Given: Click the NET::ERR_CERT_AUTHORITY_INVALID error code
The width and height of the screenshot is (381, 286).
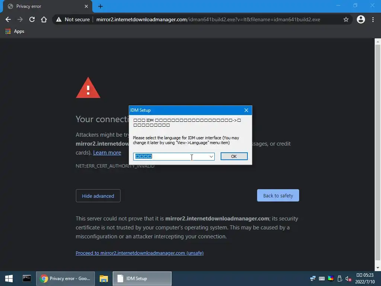Looking at the screenshot, I should pyautogui.click(x=115, y=166).
